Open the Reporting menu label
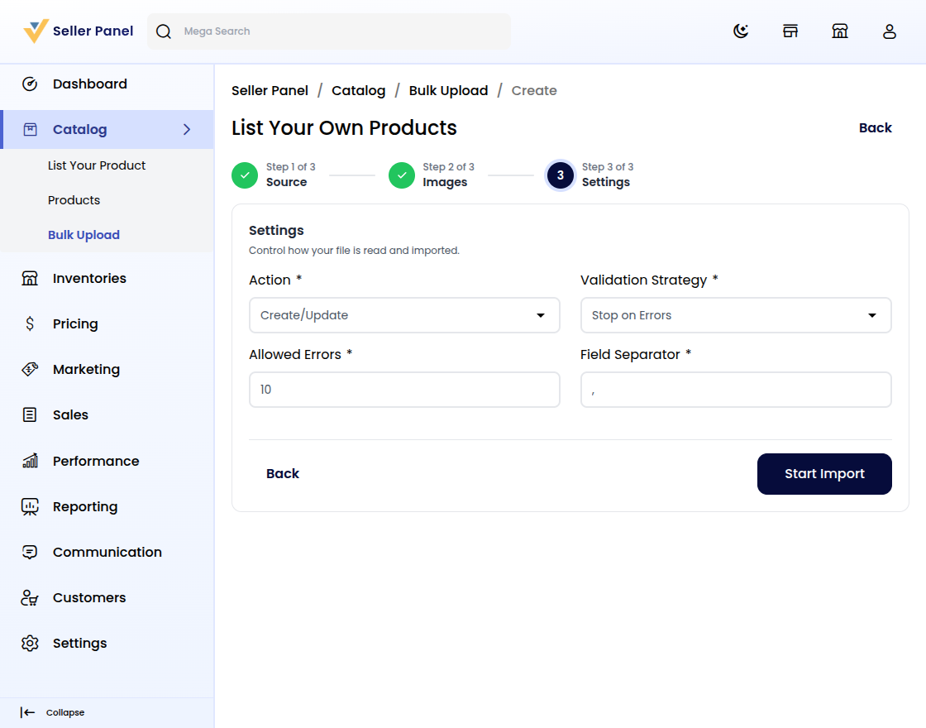The image size is (926, 728). [85, 507]
